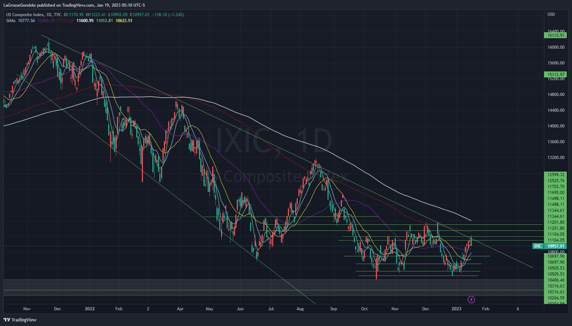This screenshot has height=326, width=572.
Task: Click the SMAs indicator label
Action: point(11,21)
